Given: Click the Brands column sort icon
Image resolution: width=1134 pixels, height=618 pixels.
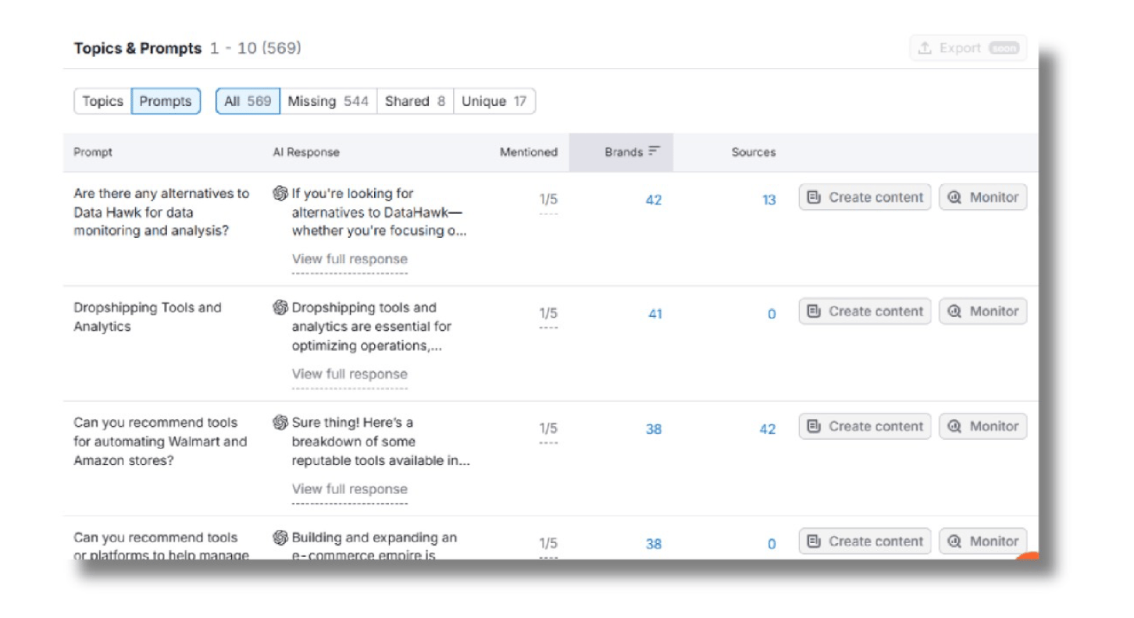Looking at the screenshot, I should [654, 151].
